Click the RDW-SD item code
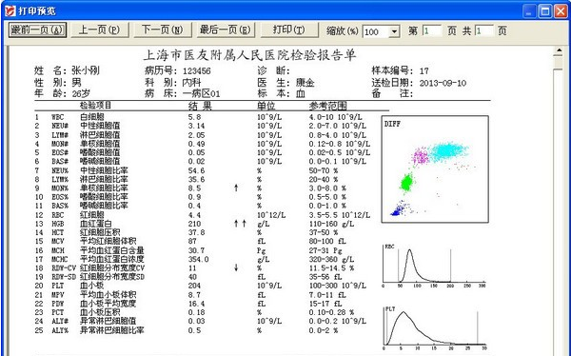571x356 pixels. [x=64, y=277]
